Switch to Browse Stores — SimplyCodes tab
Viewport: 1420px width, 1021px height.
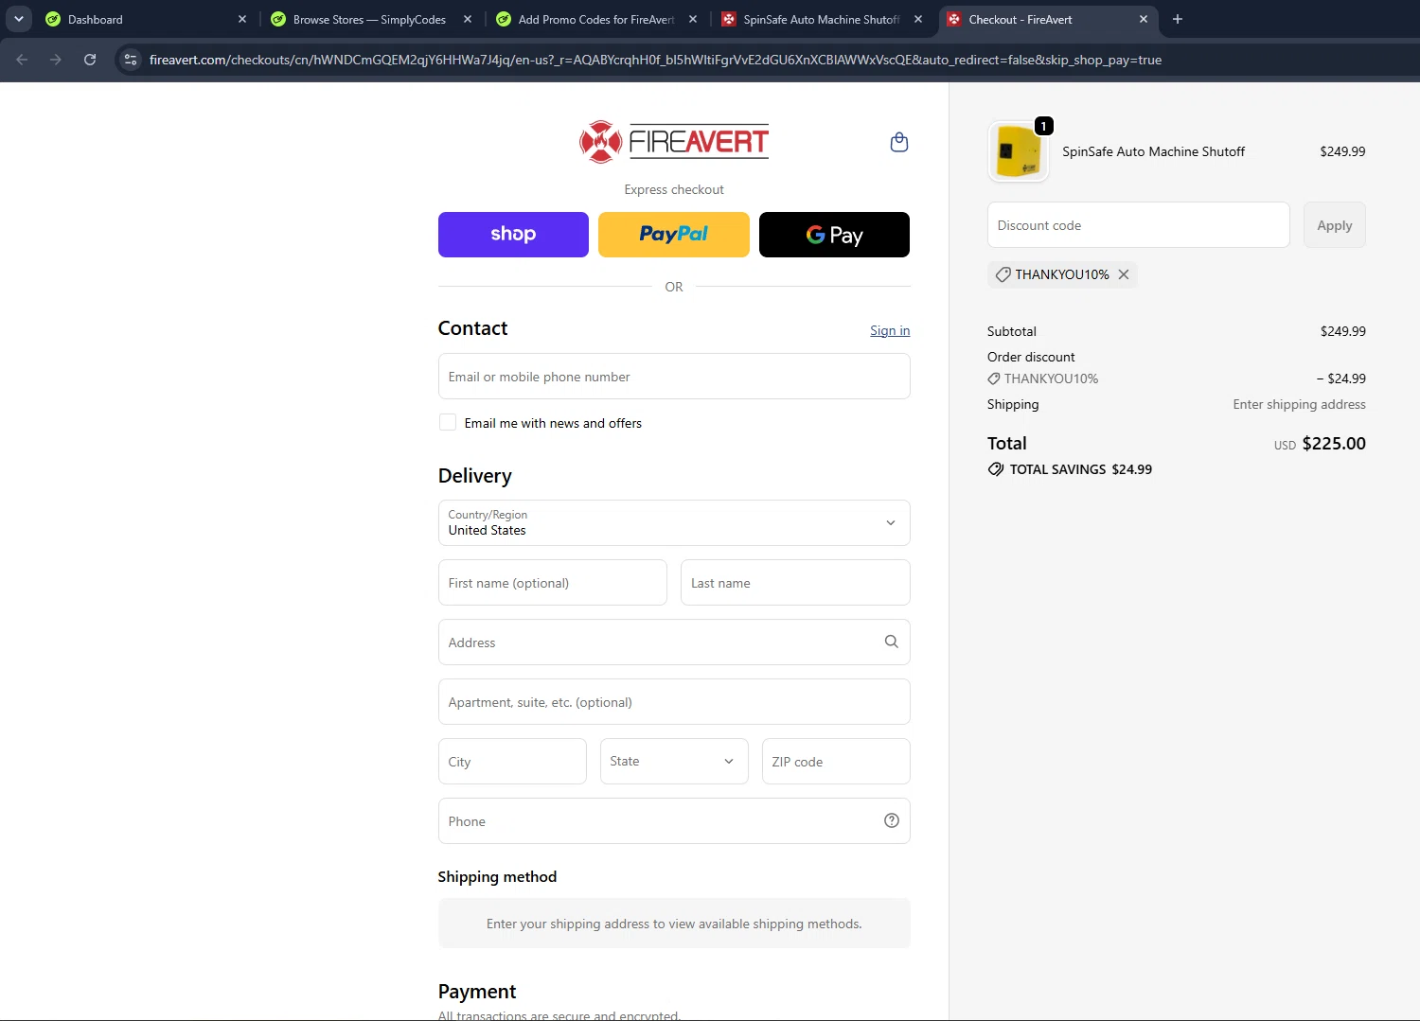click(x=369, y=19)
